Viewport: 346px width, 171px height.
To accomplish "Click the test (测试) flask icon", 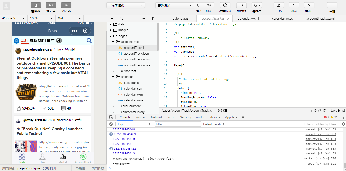I will 294,5.
